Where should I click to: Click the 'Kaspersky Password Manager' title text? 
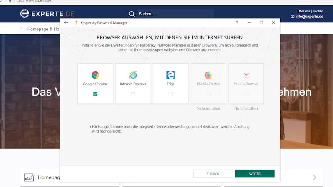tap(104, 23)
